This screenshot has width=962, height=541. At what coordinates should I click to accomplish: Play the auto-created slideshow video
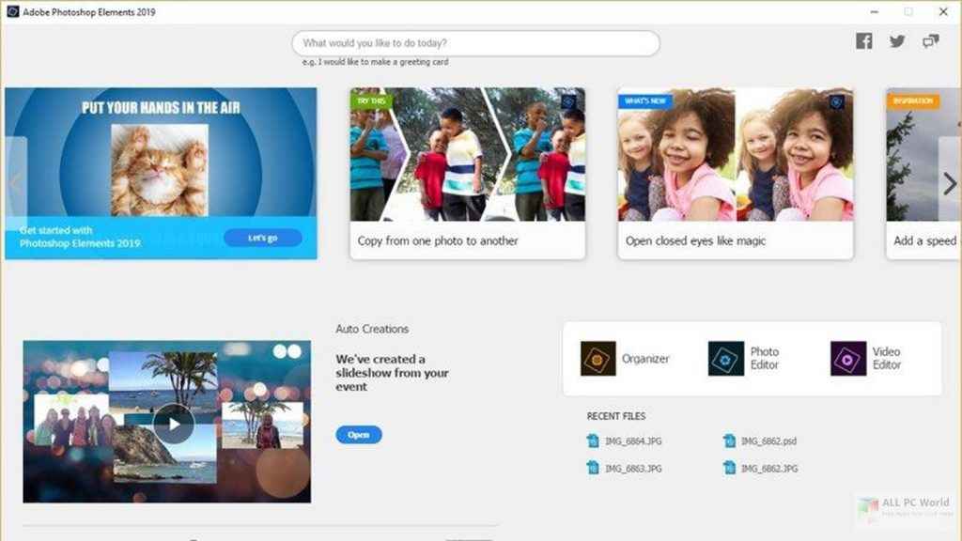tap(174, 424)
